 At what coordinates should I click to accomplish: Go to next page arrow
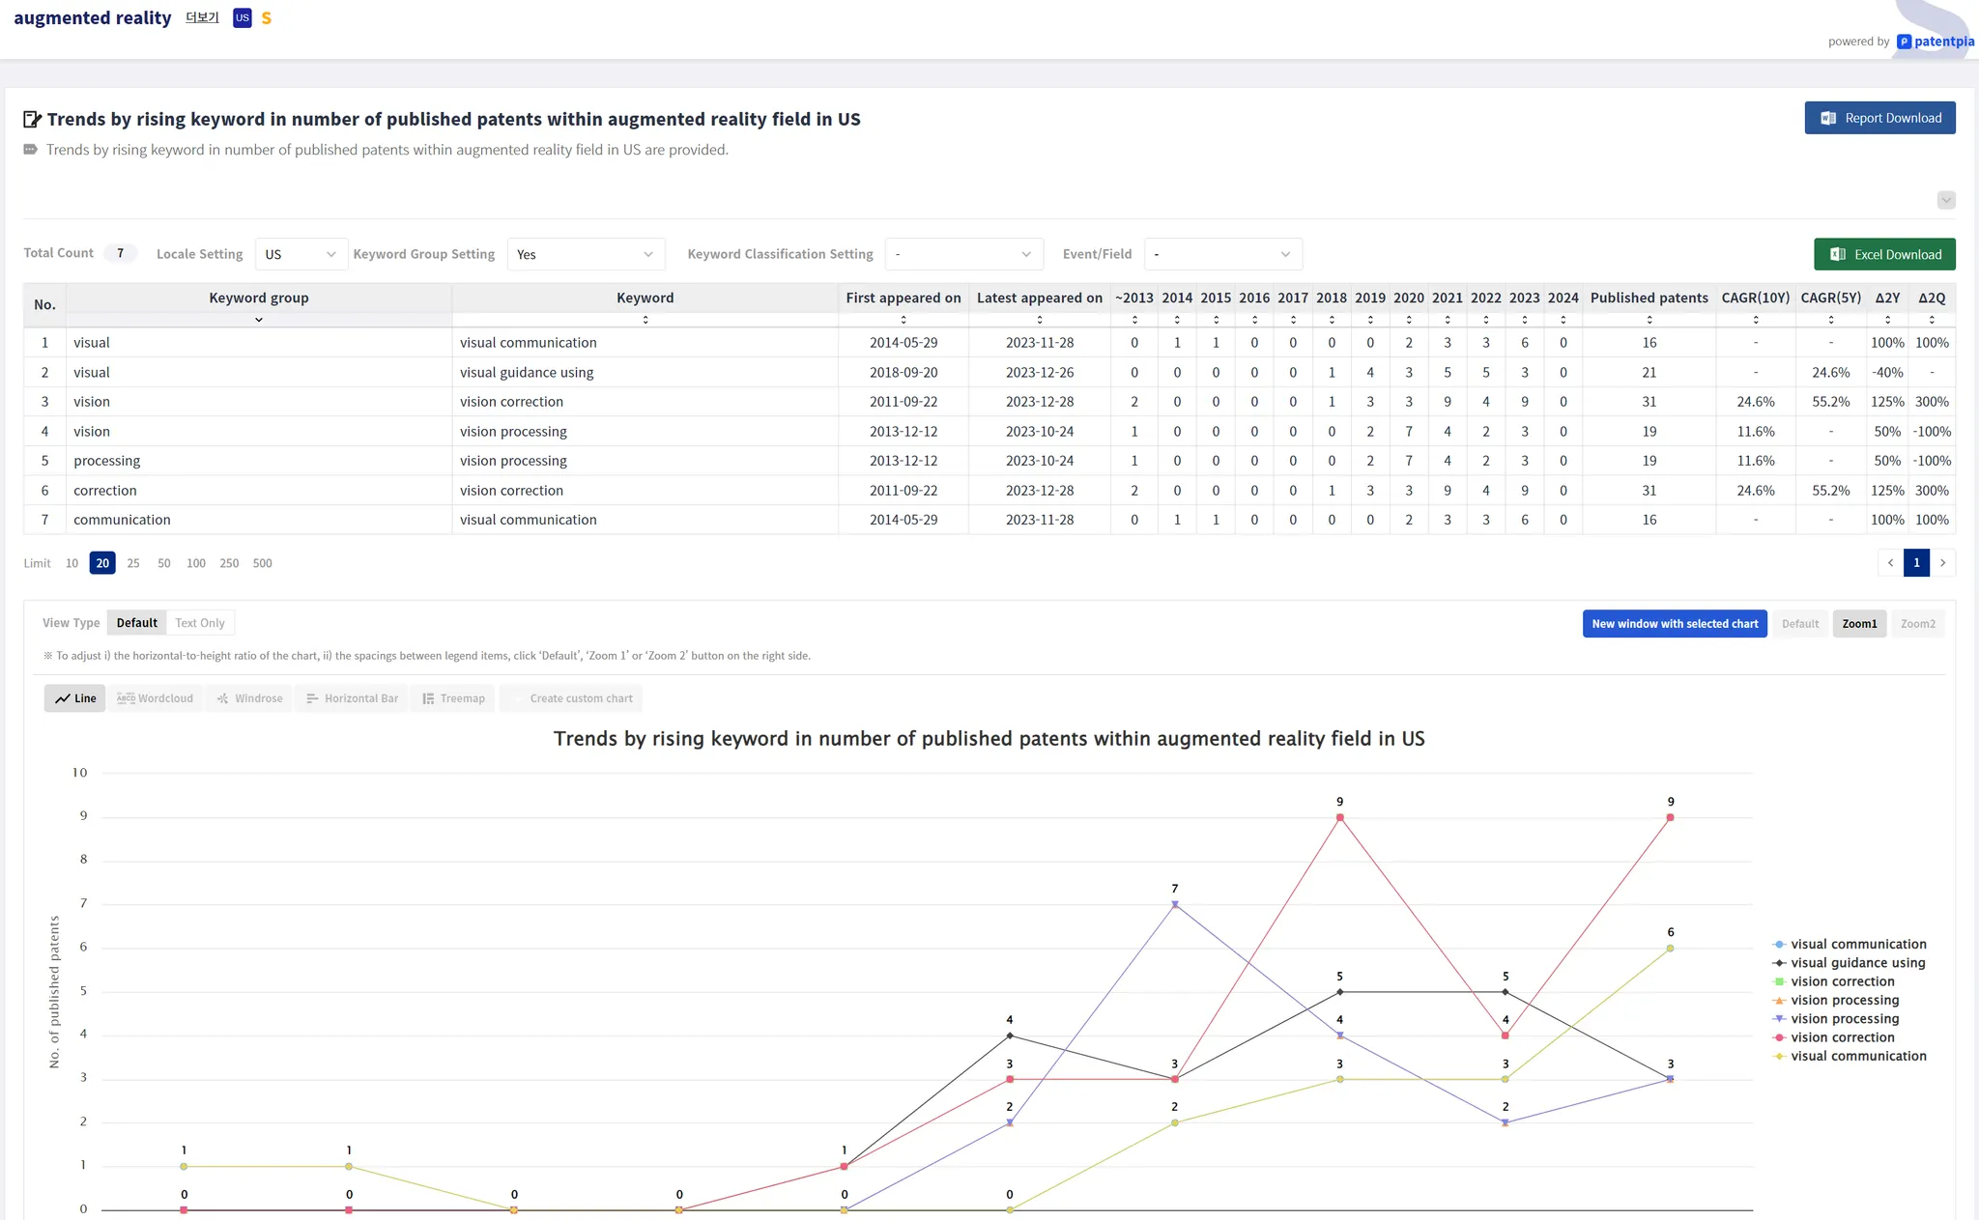click(1942, 563)
